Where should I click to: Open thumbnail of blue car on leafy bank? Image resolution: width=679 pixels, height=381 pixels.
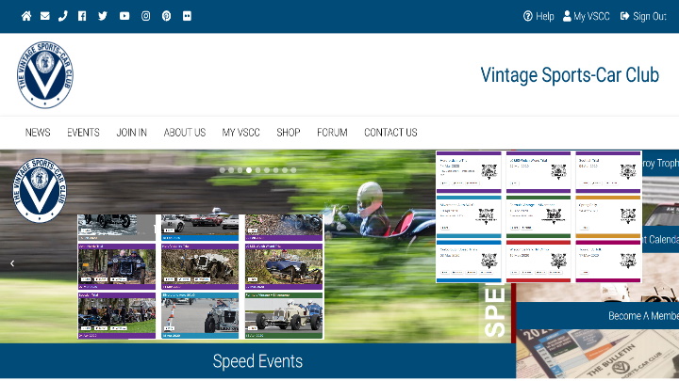pos(284,266)
